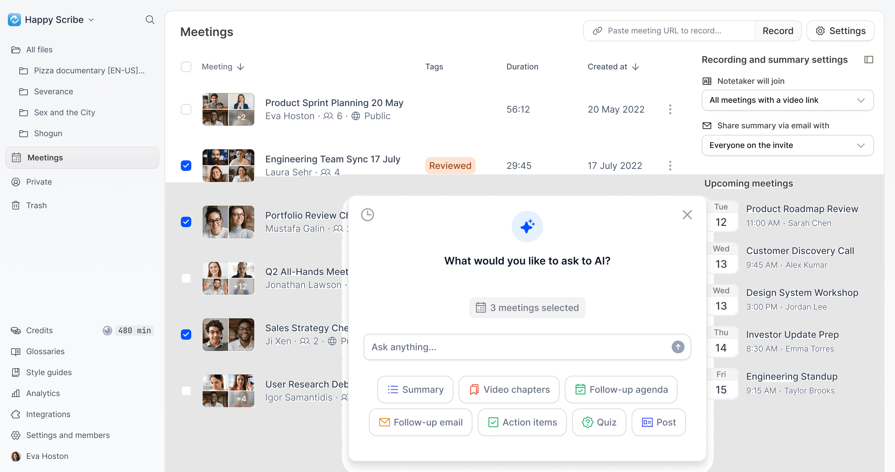Image resolution: width=895 pixels, height=472 pixels.
Task: Collapse the recording settings side panel icon
Action: coord(868,60)
